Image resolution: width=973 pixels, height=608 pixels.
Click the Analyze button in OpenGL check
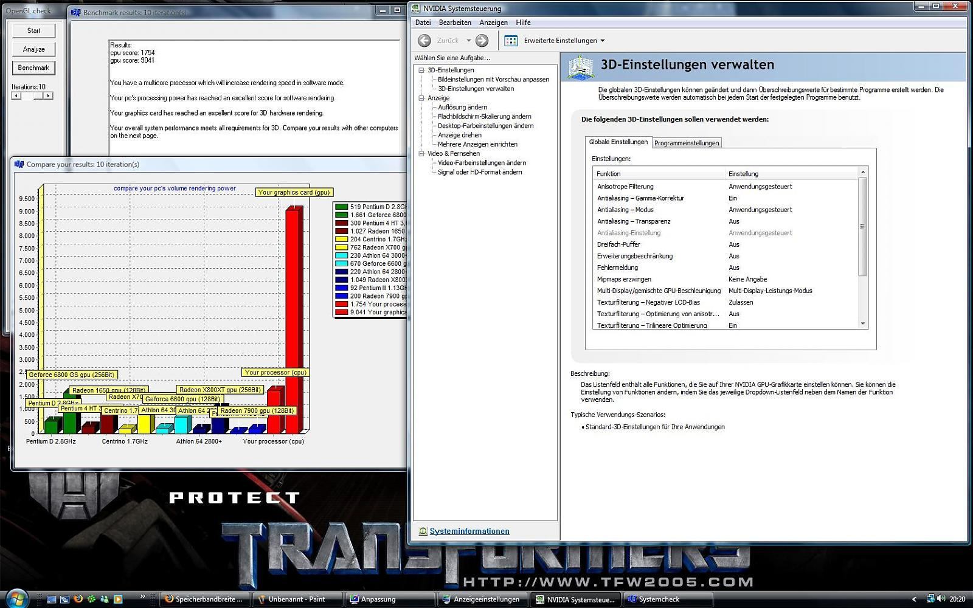pos(33,49)
